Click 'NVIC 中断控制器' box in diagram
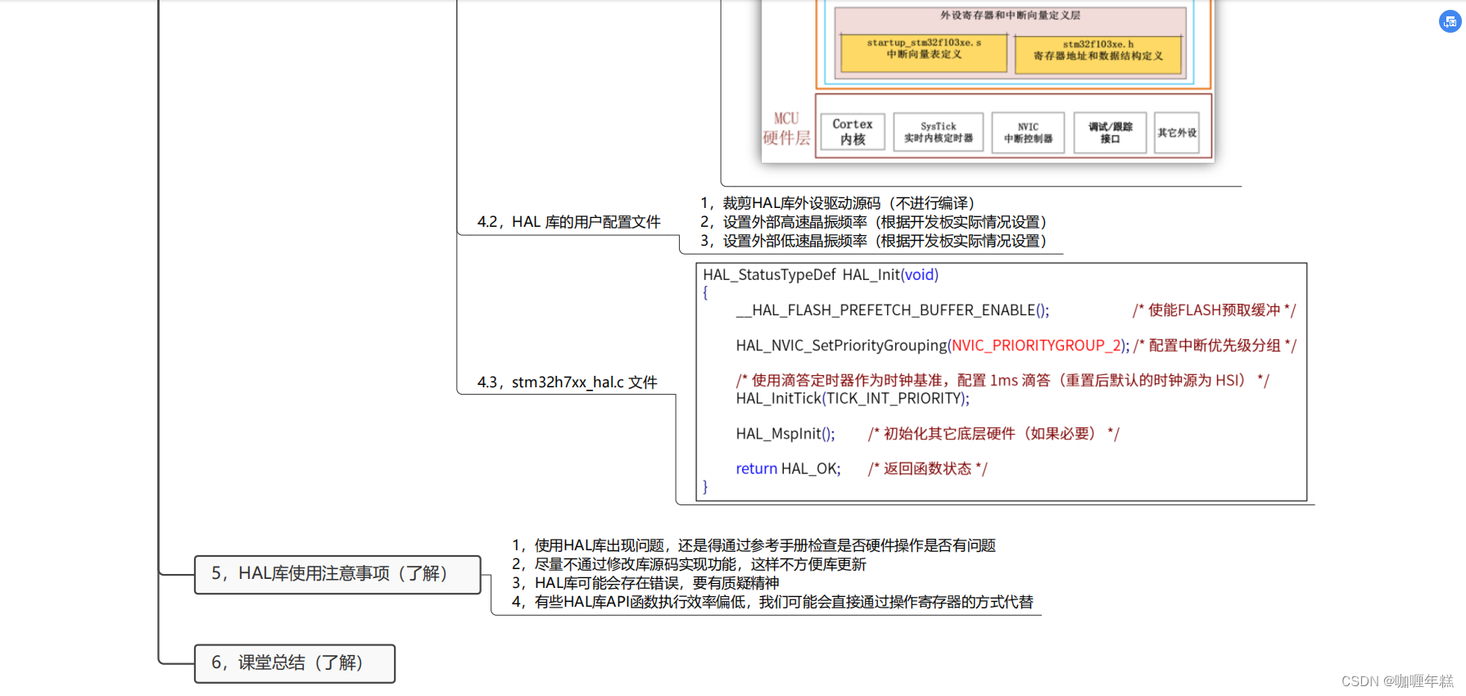The width and height of the screenshot is (1466, 696). pos(1029,133)
